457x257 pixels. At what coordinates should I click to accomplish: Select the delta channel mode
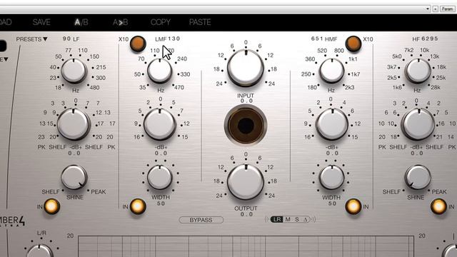pos(306,219)
